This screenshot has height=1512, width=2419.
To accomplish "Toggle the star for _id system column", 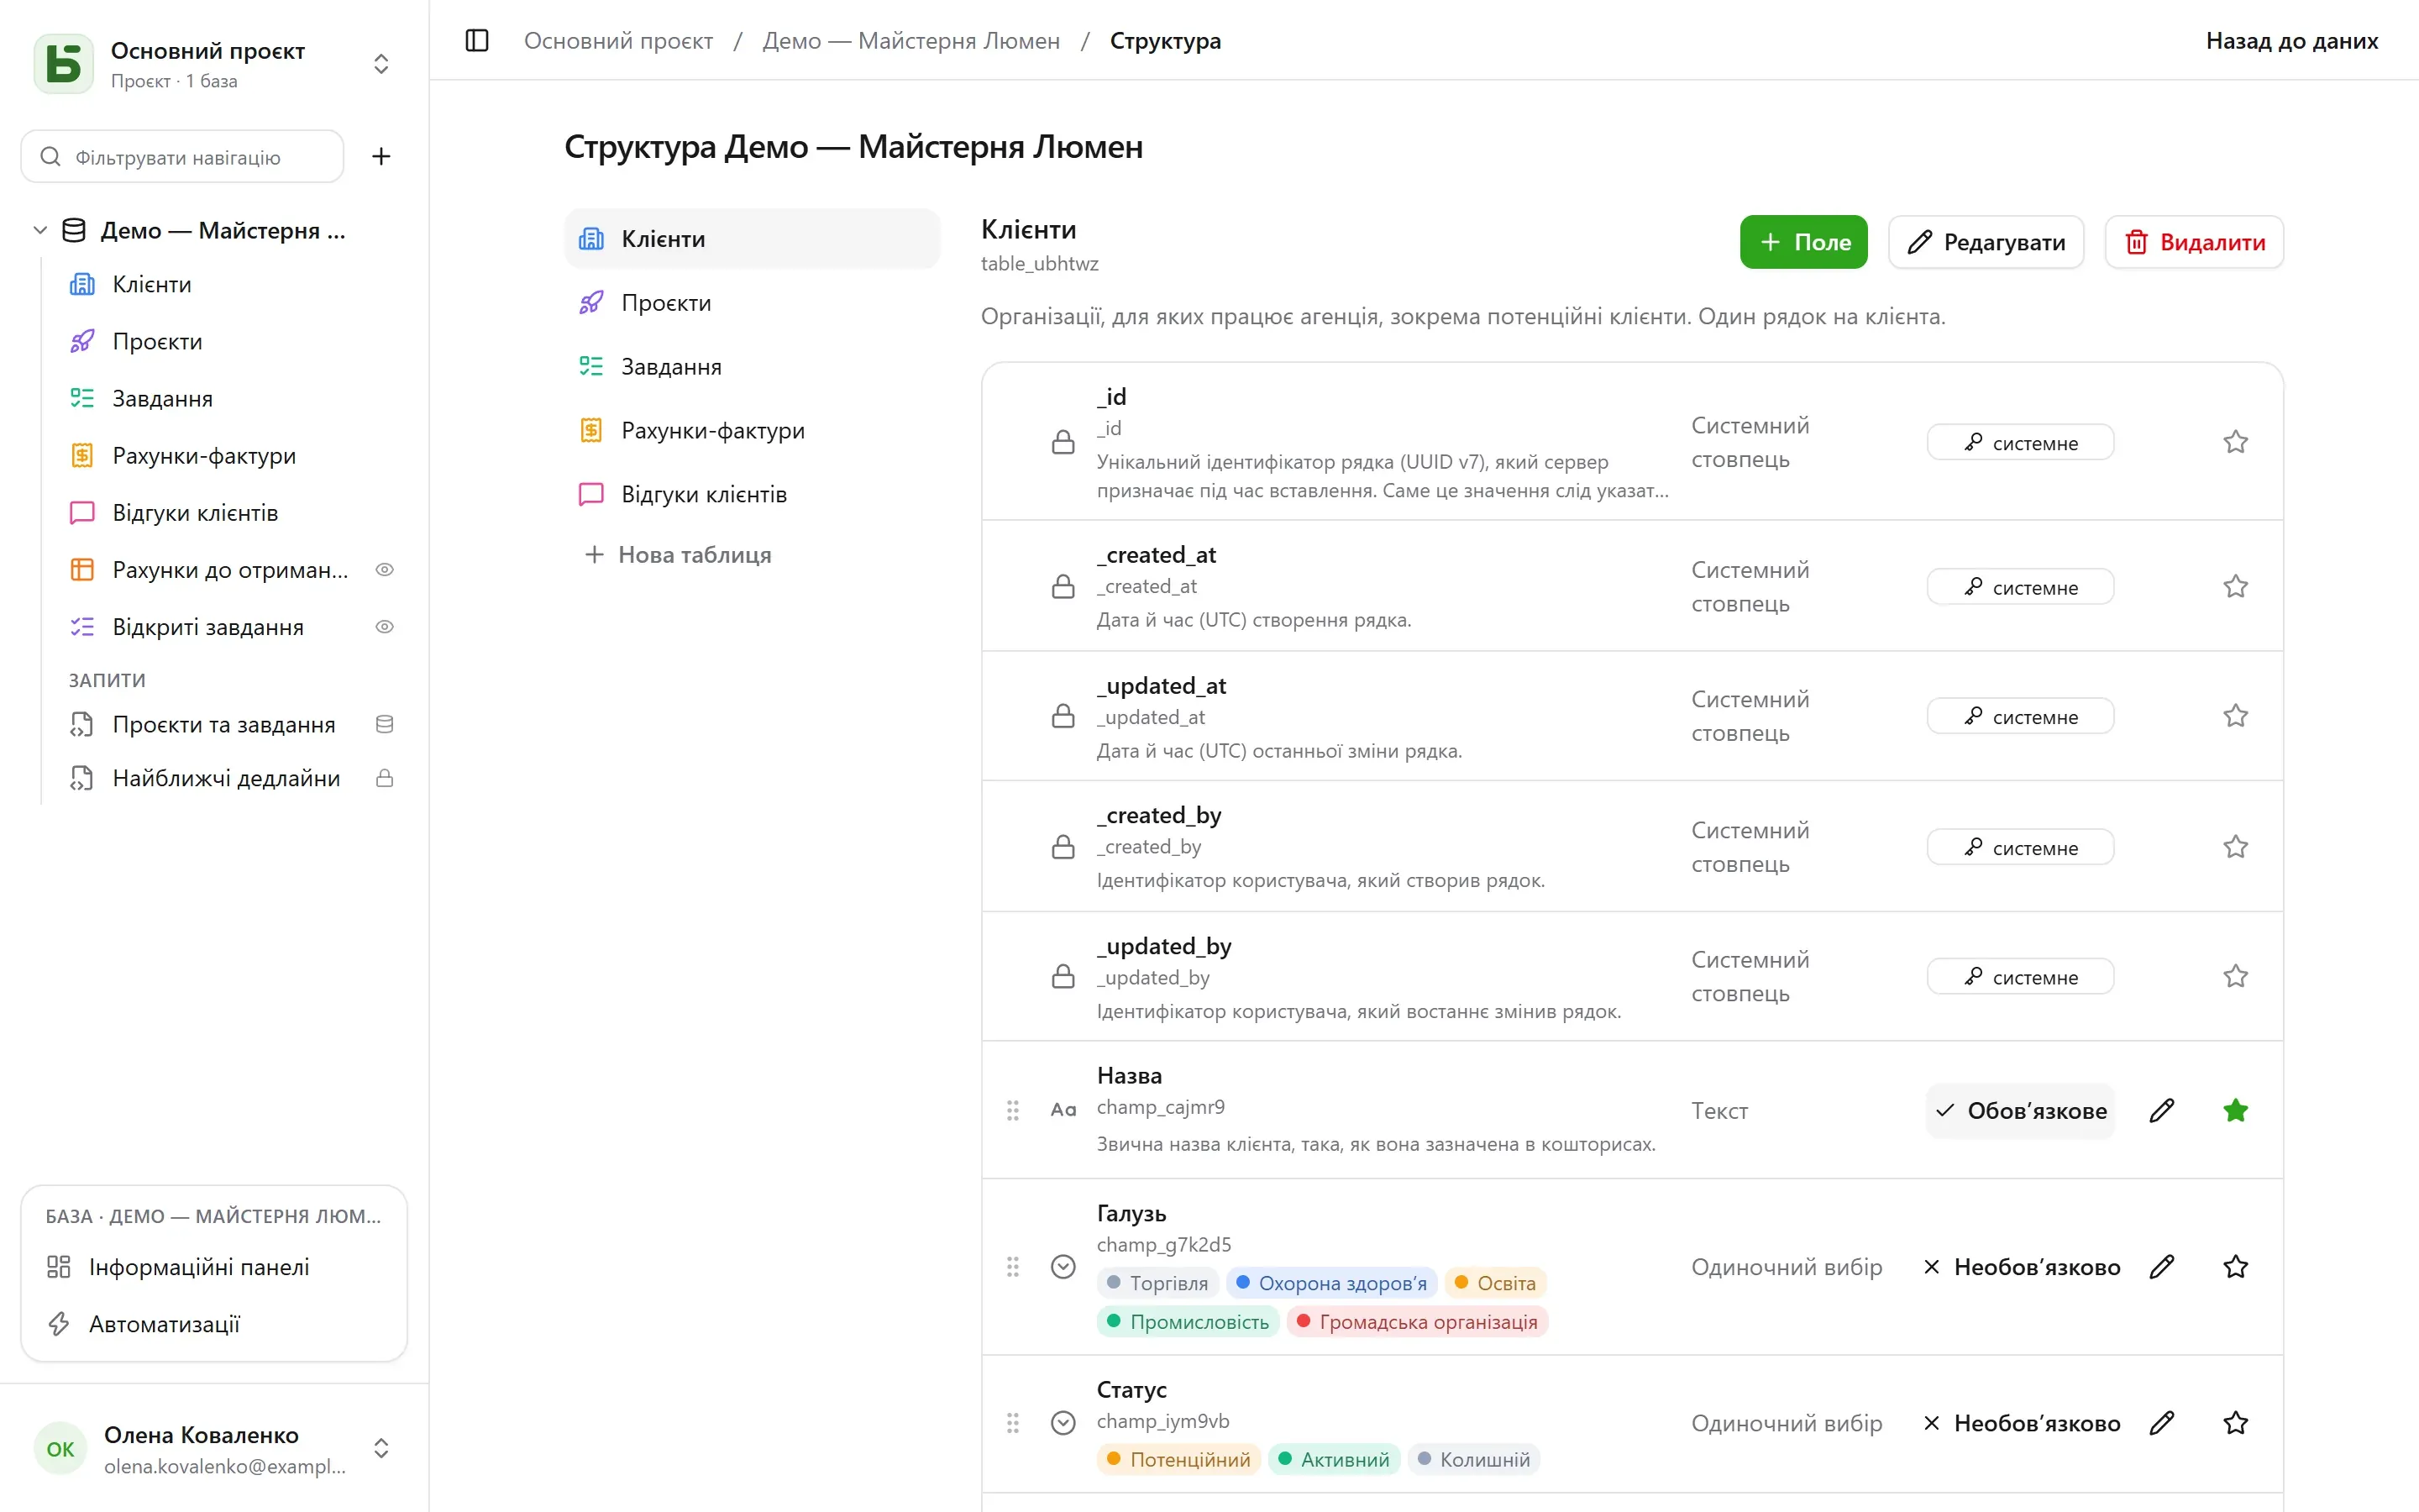I will [x=2235, y=442].
